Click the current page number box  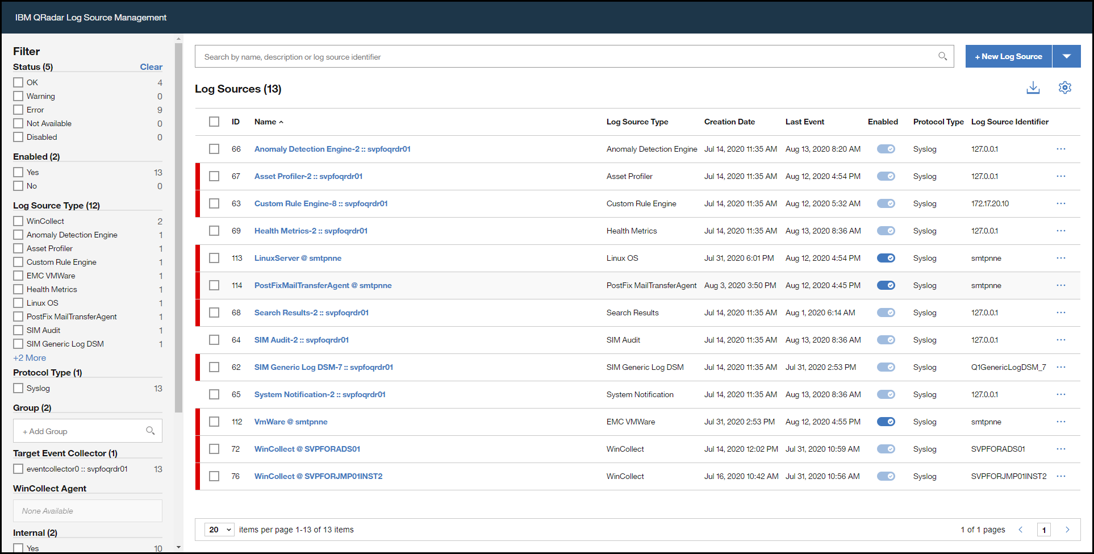pyautogui.click(x=1044, y=530)
